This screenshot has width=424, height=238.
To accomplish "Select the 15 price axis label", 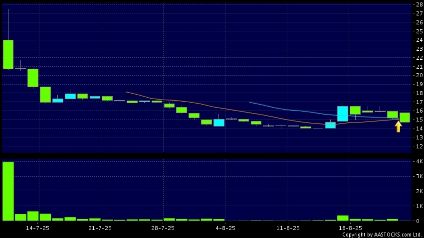I will 420,119.
